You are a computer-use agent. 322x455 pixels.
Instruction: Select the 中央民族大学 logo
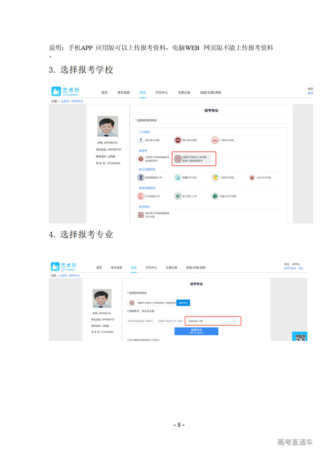141,196
